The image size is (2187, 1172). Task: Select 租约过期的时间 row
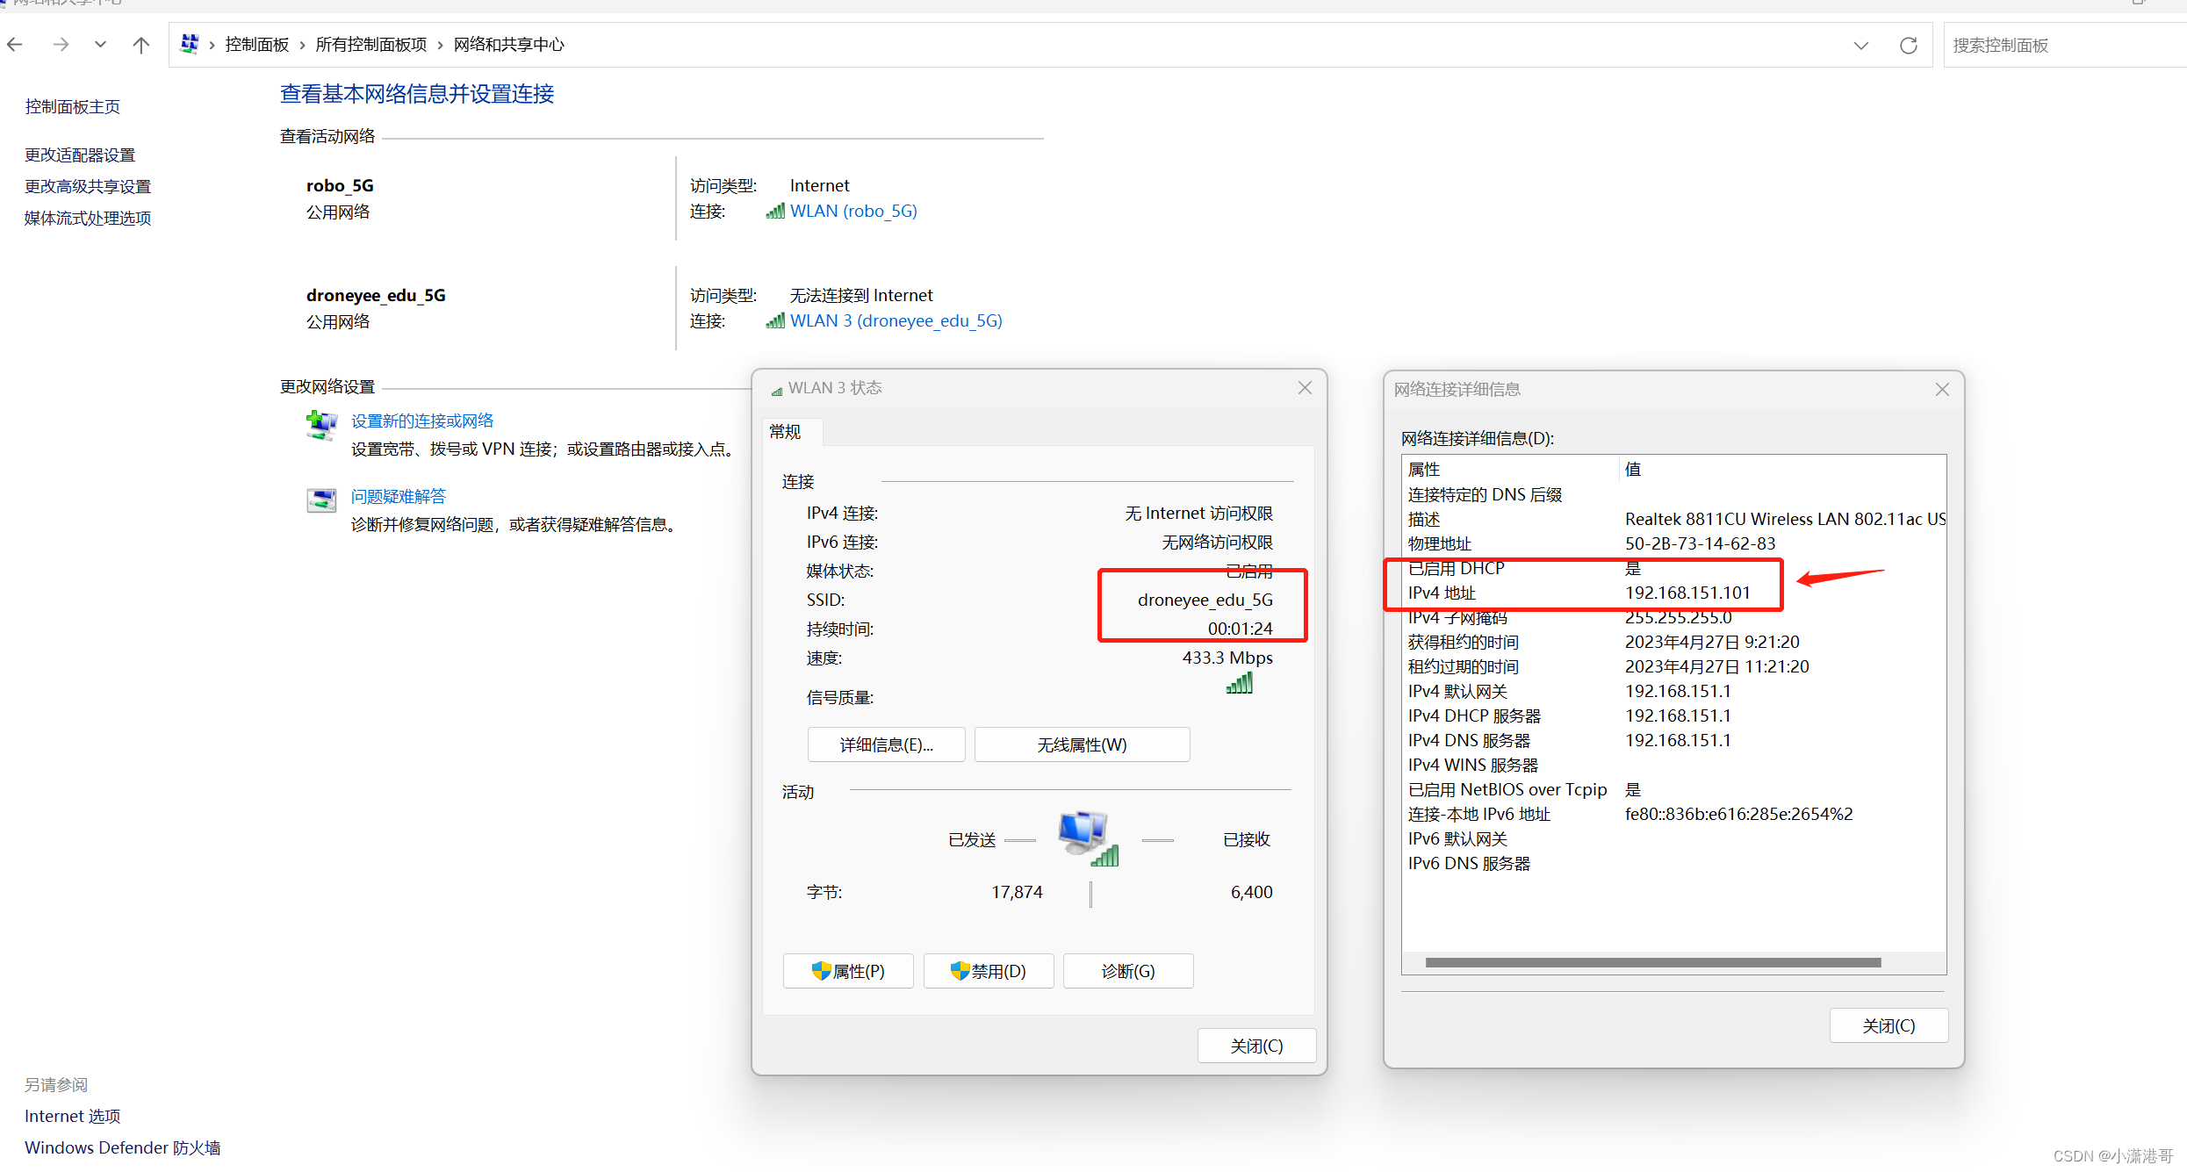[1674, 666]
